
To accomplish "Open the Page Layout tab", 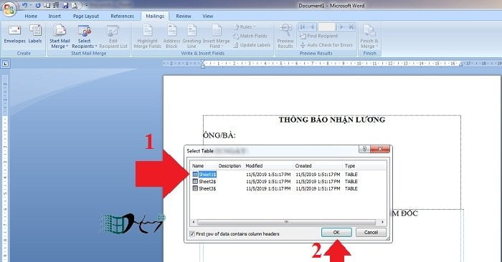I will pyautogui.click(x=86, y=16).
